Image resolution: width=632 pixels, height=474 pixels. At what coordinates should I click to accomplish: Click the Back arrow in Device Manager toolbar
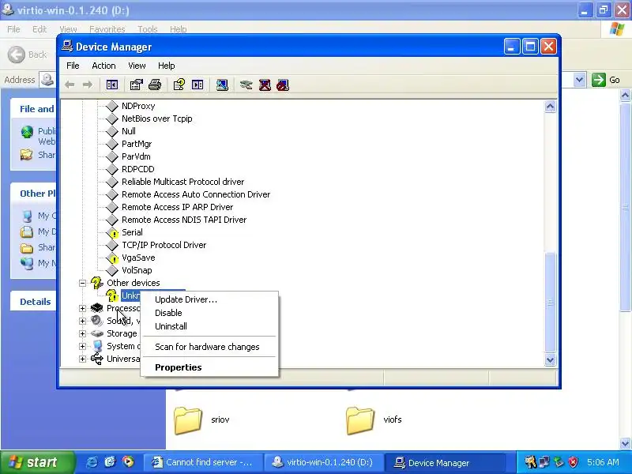pyautogui.click(x=70, y=85)
